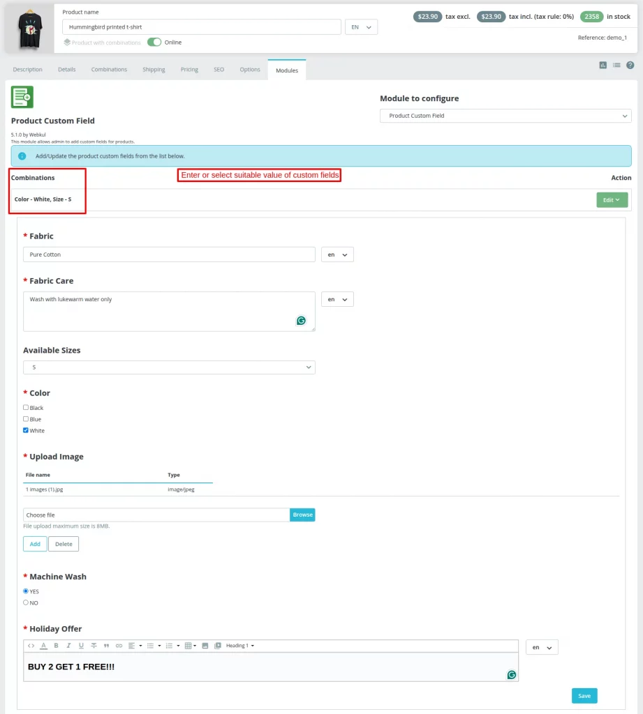The image size is (643, 714).
Task: Click the Product Custom Field module logo
Action: tap(22, 97)
